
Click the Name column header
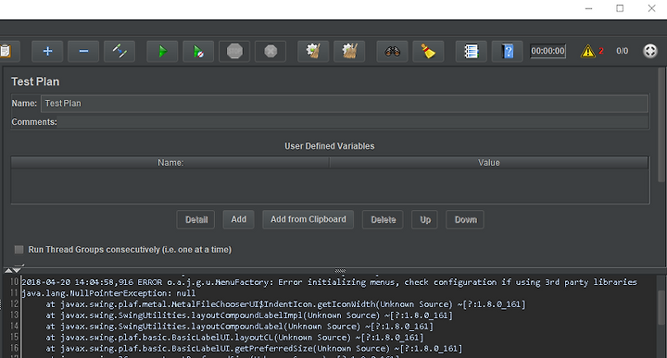click(170, 163)
